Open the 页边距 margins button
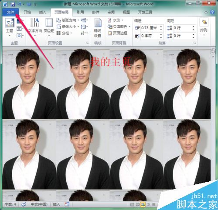218x210 pixels. point(49,27)
